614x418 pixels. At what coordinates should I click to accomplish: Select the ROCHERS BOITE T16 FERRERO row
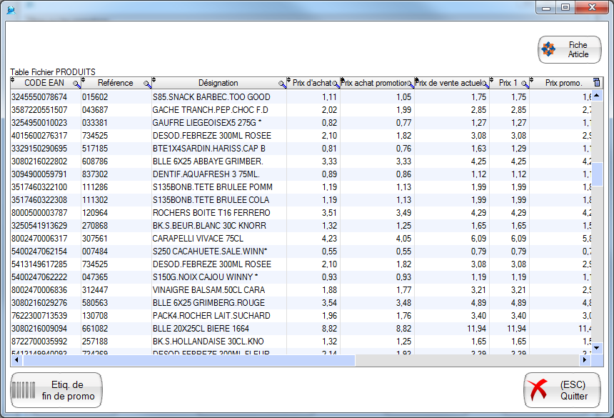tap(211, 213)
